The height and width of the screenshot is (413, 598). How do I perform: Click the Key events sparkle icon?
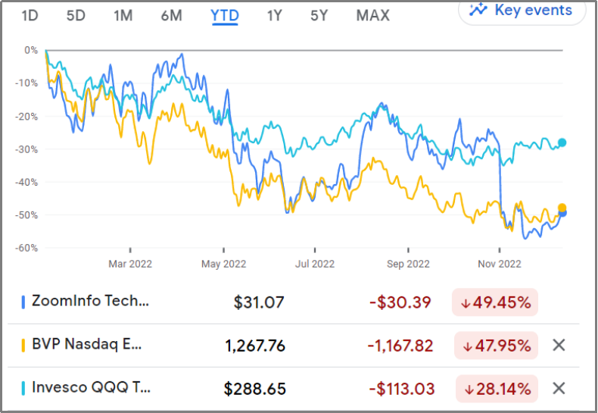[478, 10]
